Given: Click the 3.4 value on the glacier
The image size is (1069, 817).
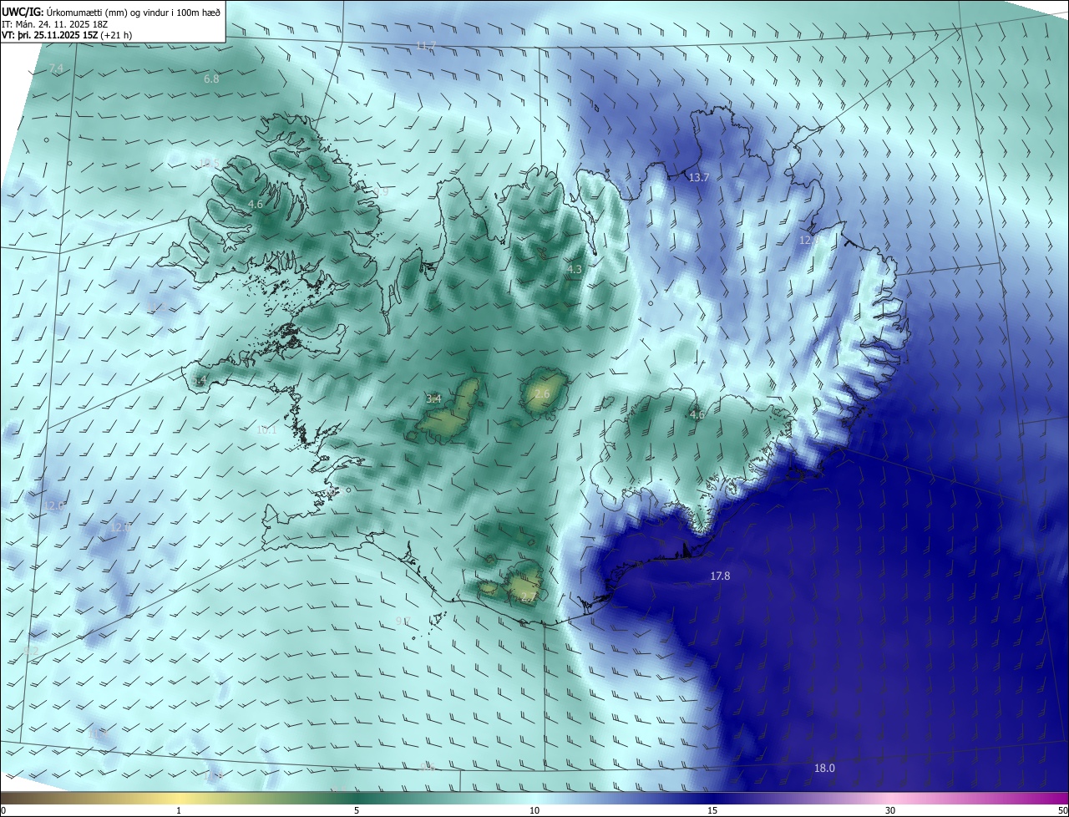Looking at the screenshot, I should (x=433, y=399).
